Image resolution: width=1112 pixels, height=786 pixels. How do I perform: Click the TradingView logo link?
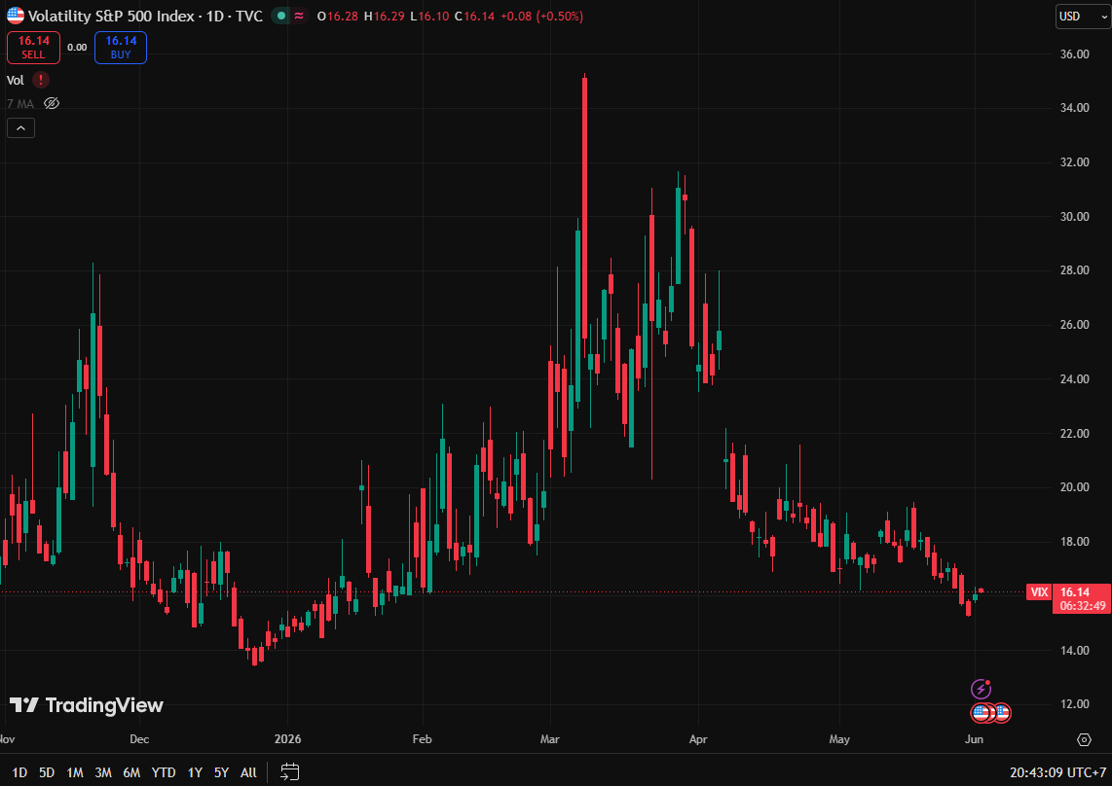[x=86, y=705]
